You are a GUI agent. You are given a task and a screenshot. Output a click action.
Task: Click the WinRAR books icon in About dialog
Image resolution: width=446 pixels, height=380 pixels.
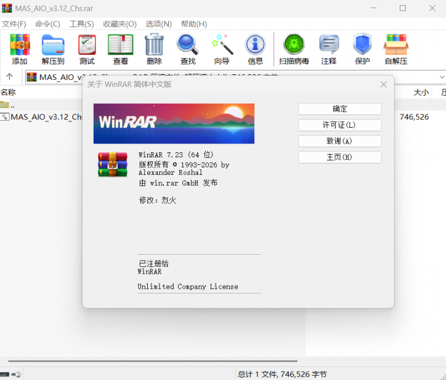click(x=113, y=164)
